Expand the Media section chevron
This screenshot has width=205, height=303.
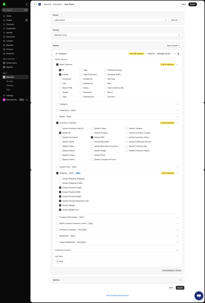pyautogui.click(x=177, y=117)
